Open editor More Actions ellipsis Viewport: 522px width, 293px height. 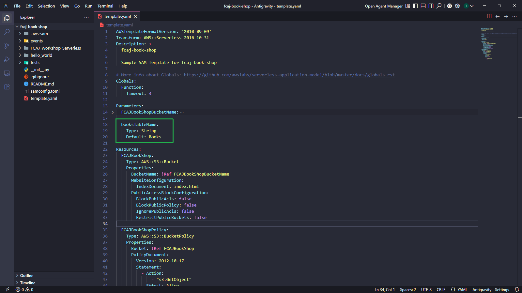(514, 16)
